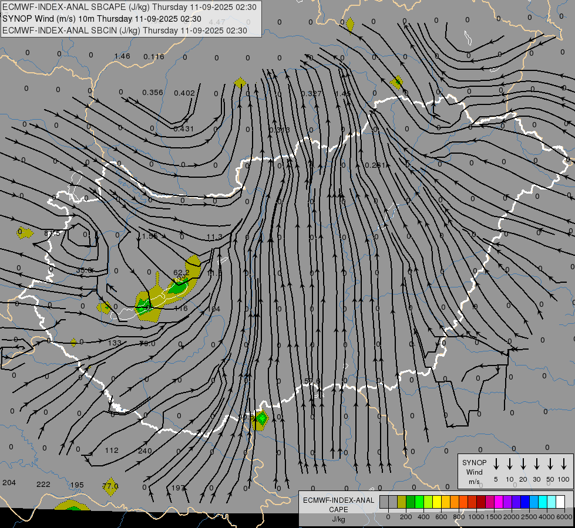The image size is (575, 528).
Task: Click the 50 m/s wind arrow in legend
Action: coord(550,464)
